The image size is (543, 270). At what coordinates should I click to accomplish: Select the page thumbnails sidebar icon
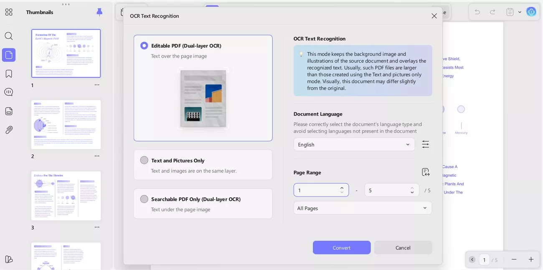(9, 55)
